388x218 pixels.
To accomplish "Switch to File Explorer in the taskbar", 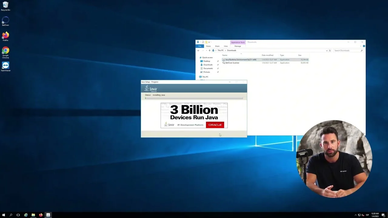I will point(33,215).
